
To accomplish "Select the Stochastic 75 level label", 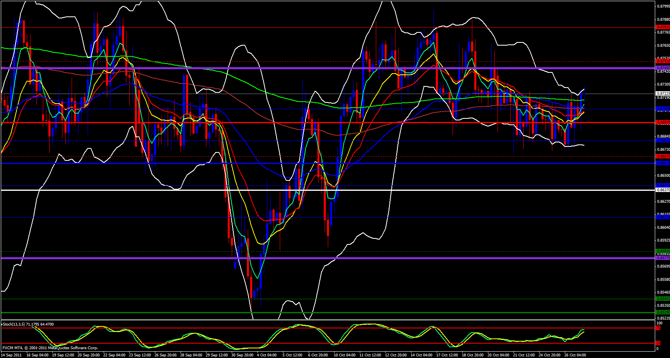I will click(658, 328).
